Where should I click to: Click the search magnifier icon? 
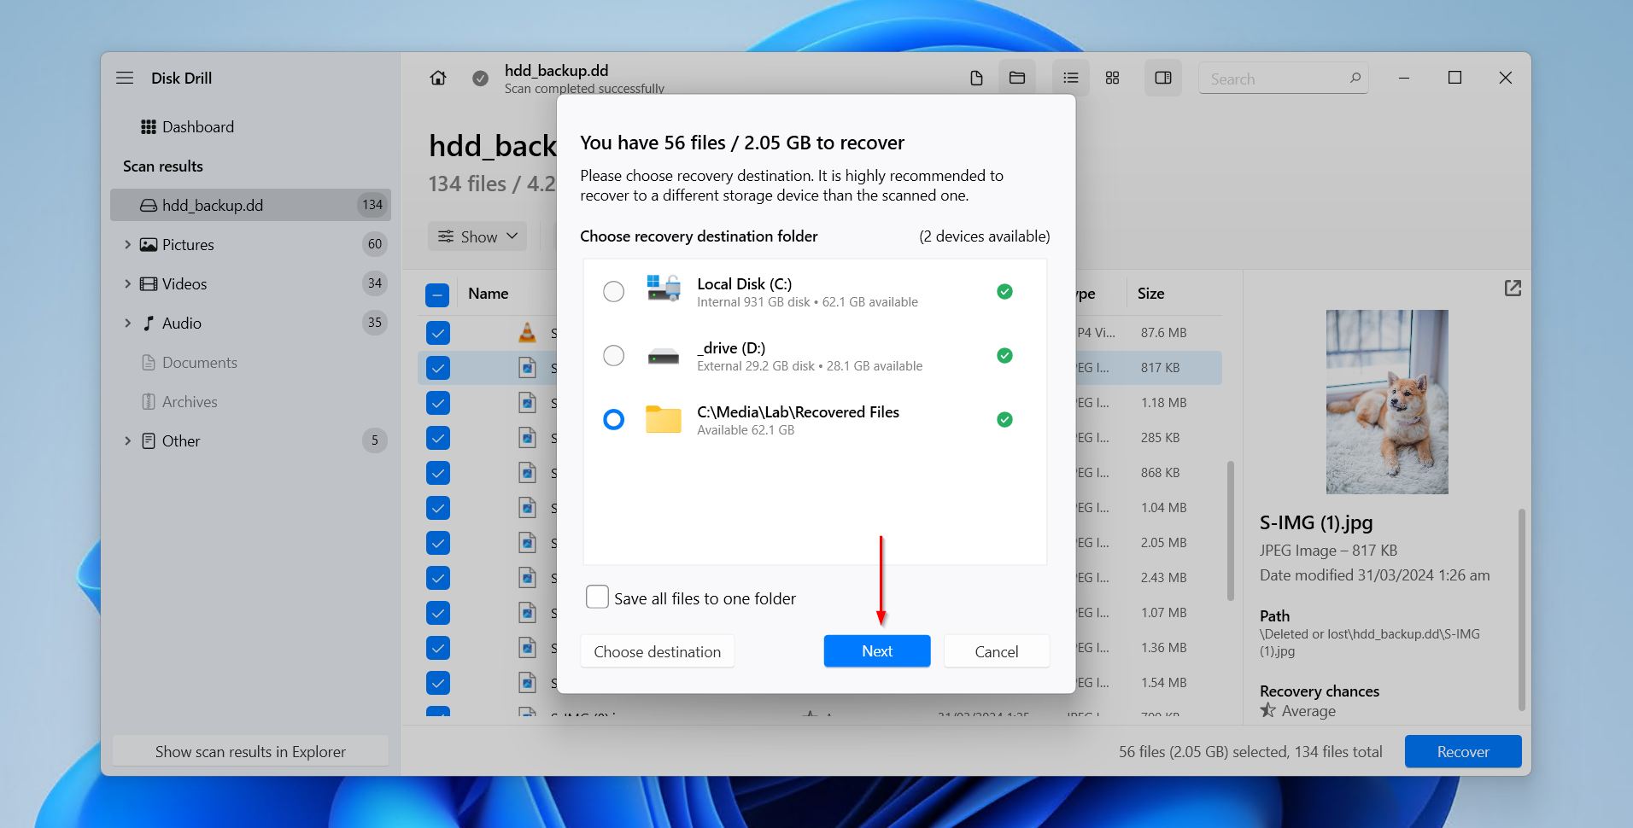[1355, 78]
